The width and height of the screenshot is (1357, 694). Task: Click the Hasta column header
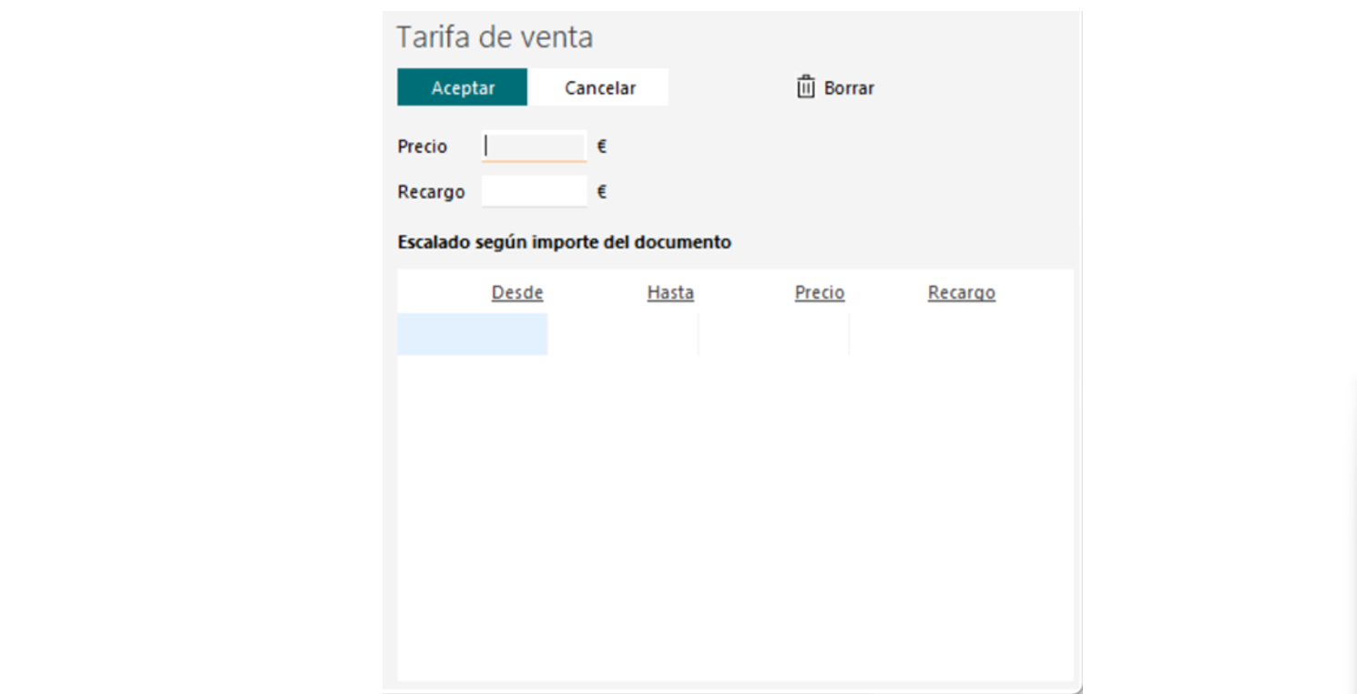point(670,292)
